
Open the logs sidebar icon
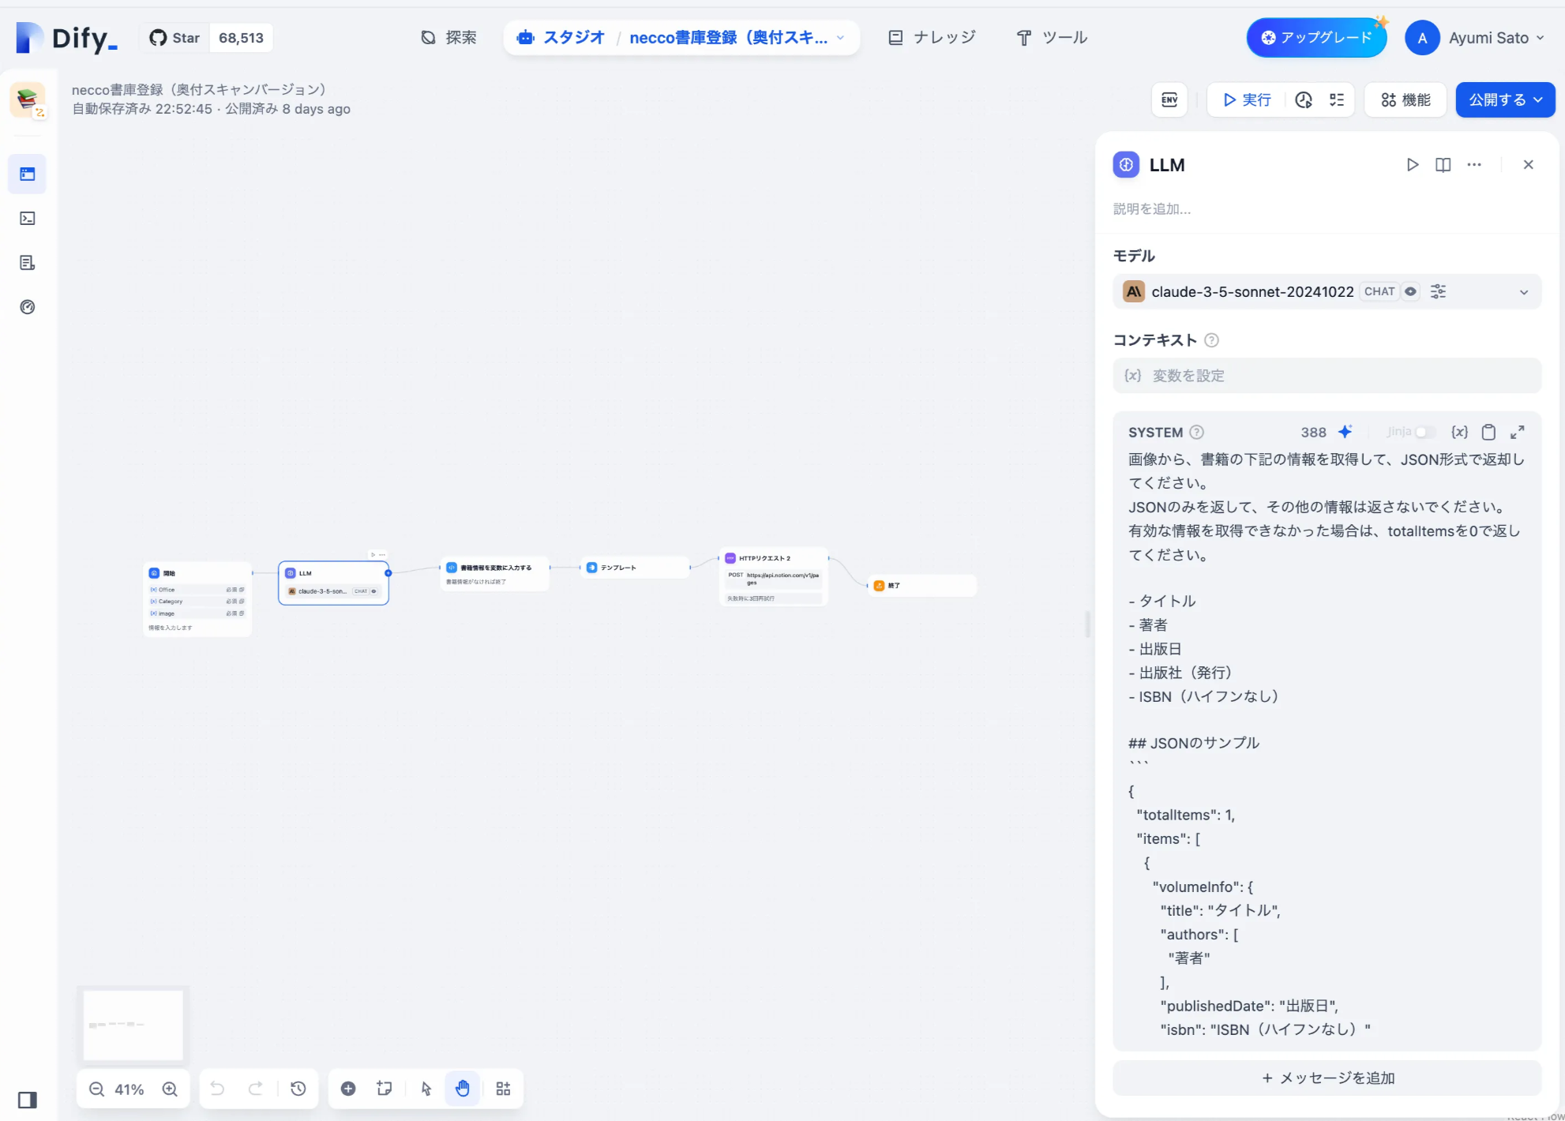point(28,263)
